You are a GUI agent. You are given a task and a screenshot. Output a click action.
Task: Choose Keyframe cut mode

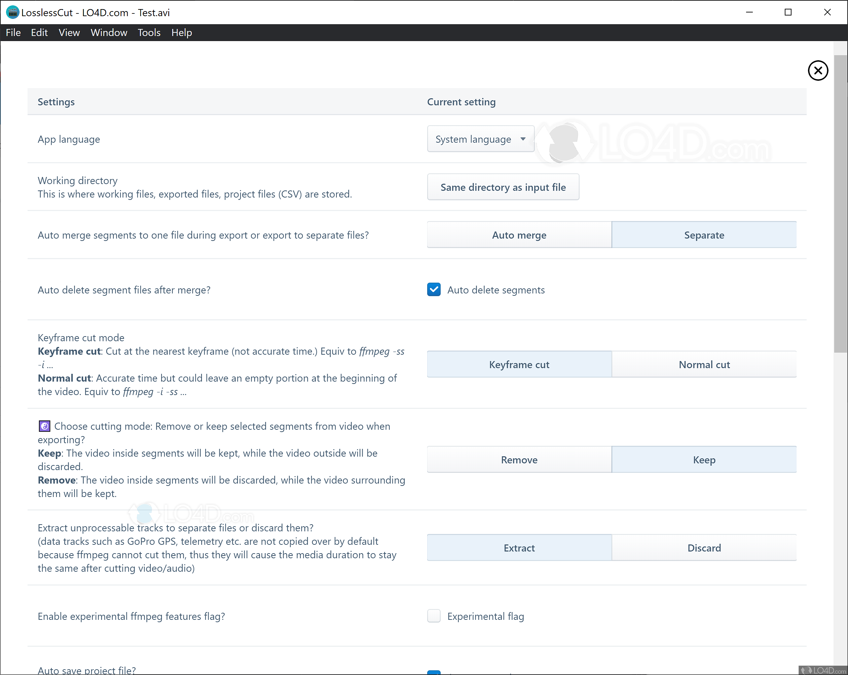[519, 364]
